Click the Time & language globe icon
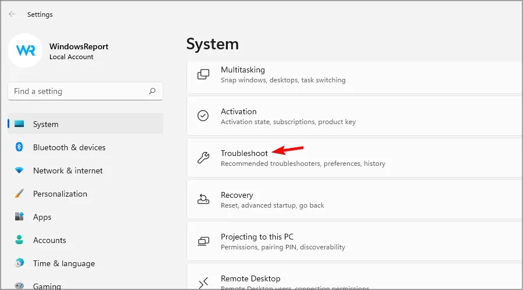This screenshot has height=290, width=523. (x=19, y=263)
